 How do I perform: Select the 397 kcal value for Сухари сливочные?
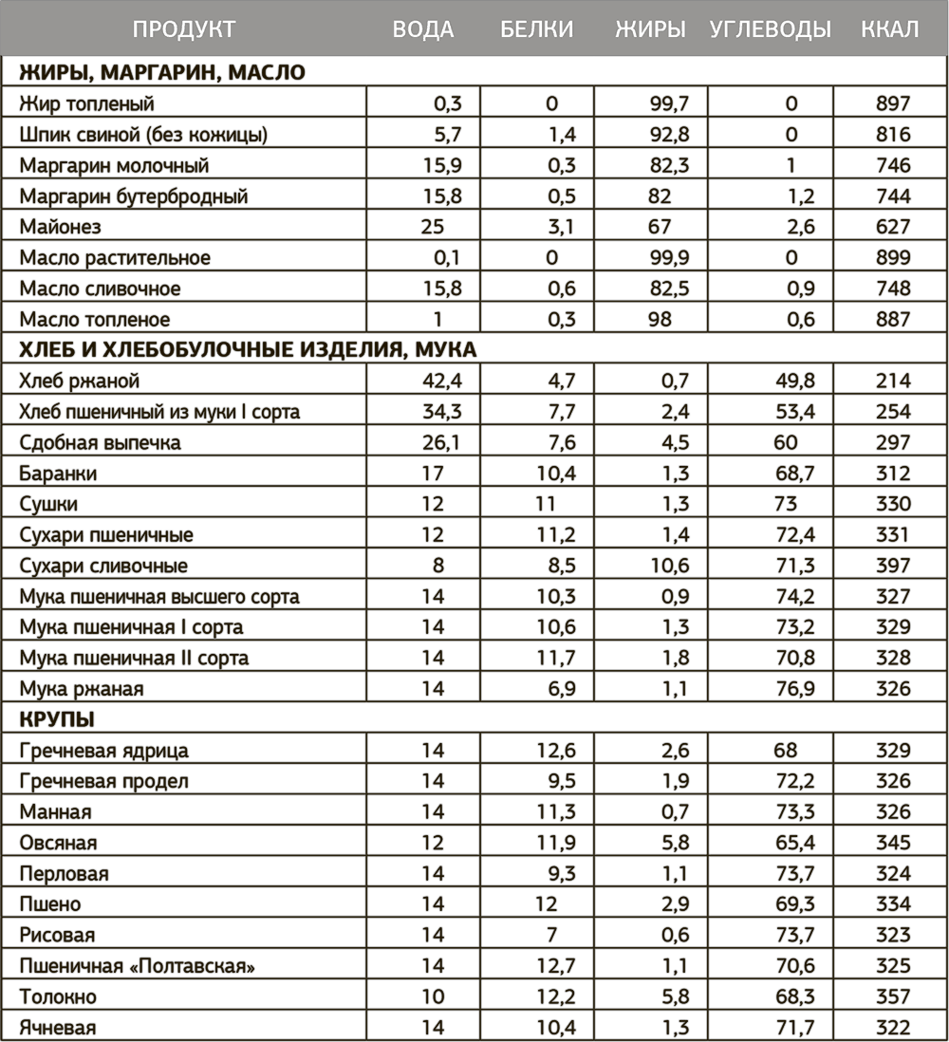pos(892,566)
